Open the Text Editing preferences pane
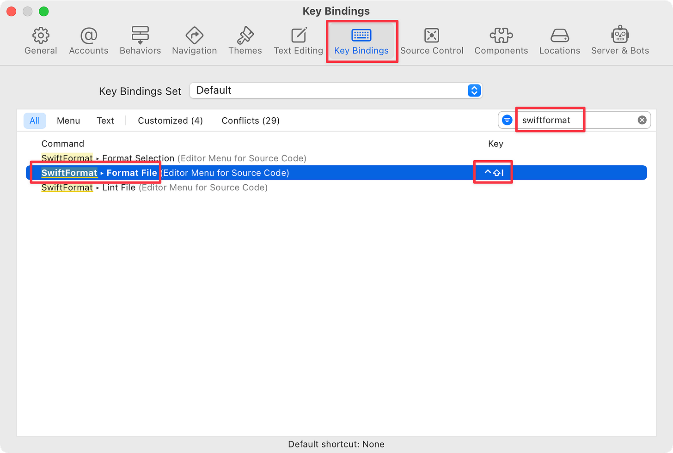 coord(298,41)
